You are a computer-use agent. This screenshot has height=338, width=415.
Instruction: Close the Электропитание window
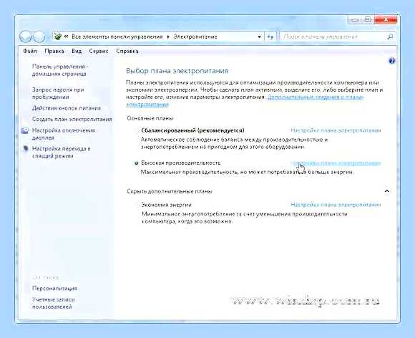[x=386, y=20]
